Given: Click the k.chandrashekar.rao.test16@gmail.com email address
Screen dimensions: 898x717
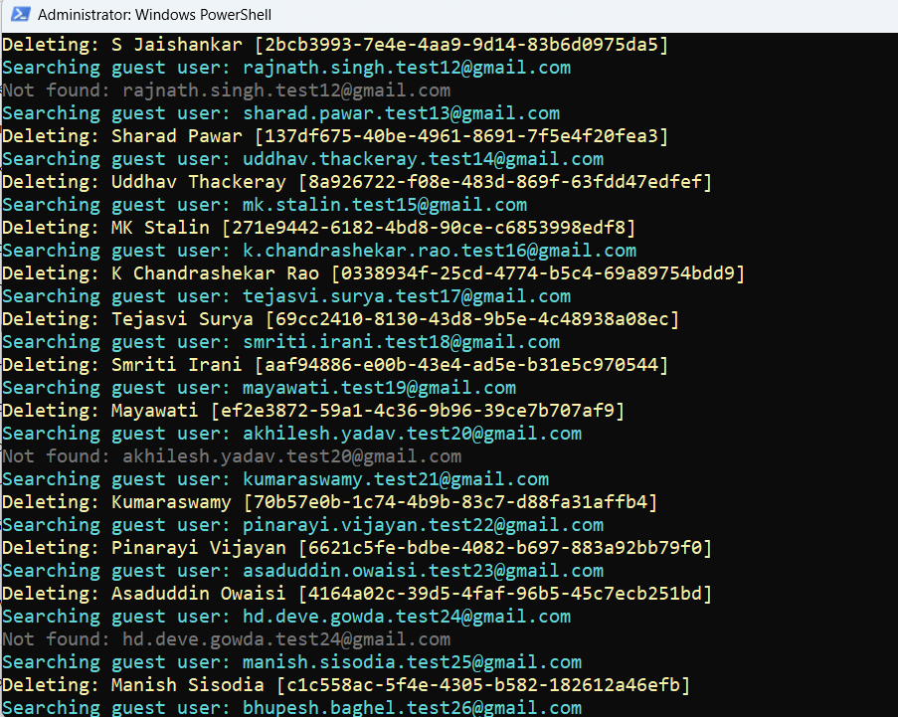Looking at the screenshot, I should (439, 251).
